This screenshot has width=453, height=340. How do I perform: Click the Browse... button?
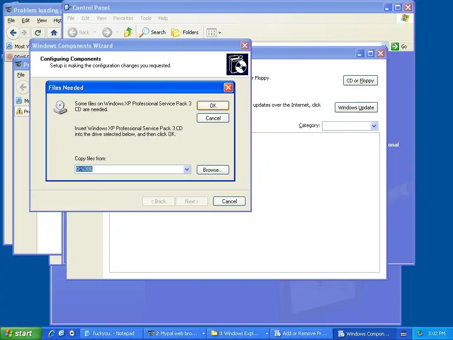(213, 170)
